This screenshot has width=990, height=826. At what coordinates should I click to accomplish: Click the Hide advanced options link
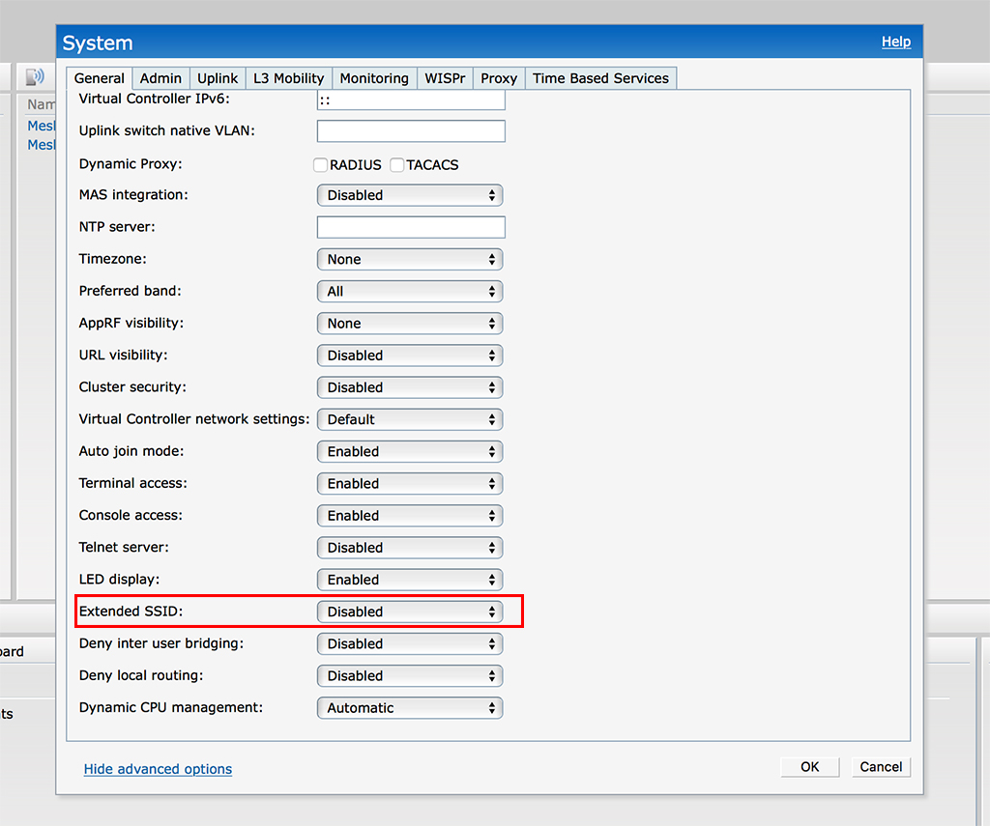[x=158, y=768]
